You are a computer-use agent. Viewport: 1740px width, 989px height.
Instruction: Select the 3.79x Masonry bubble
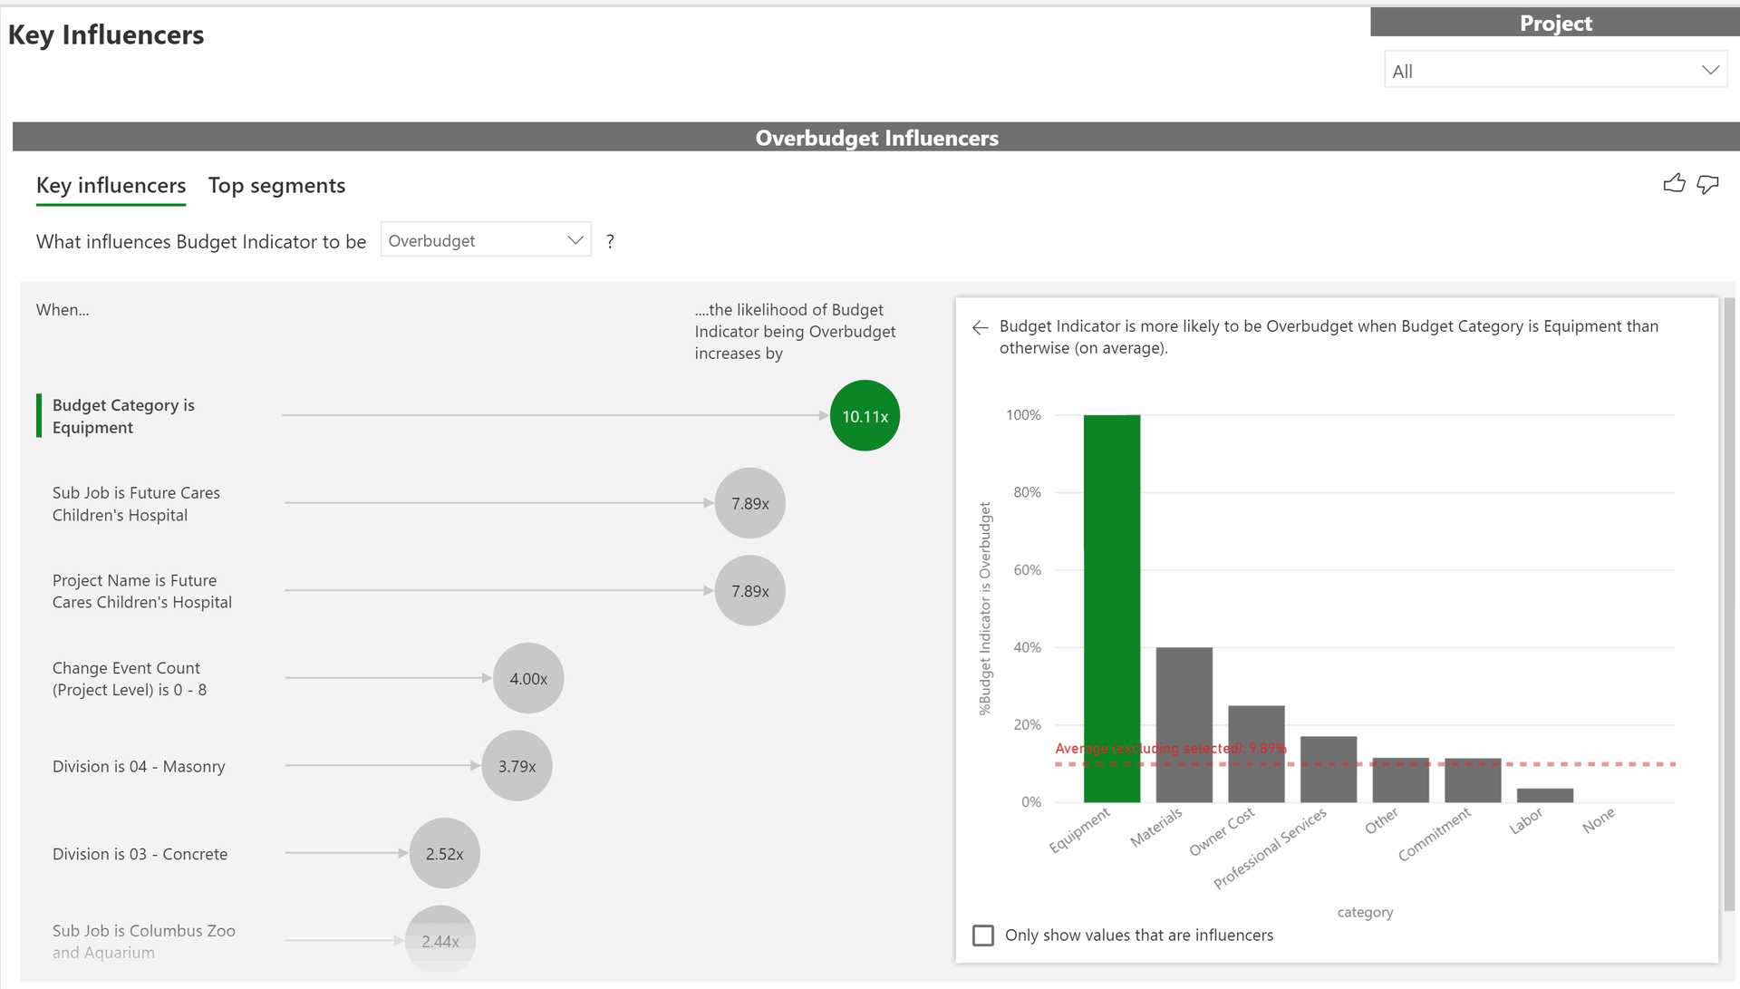coord(517,766)
